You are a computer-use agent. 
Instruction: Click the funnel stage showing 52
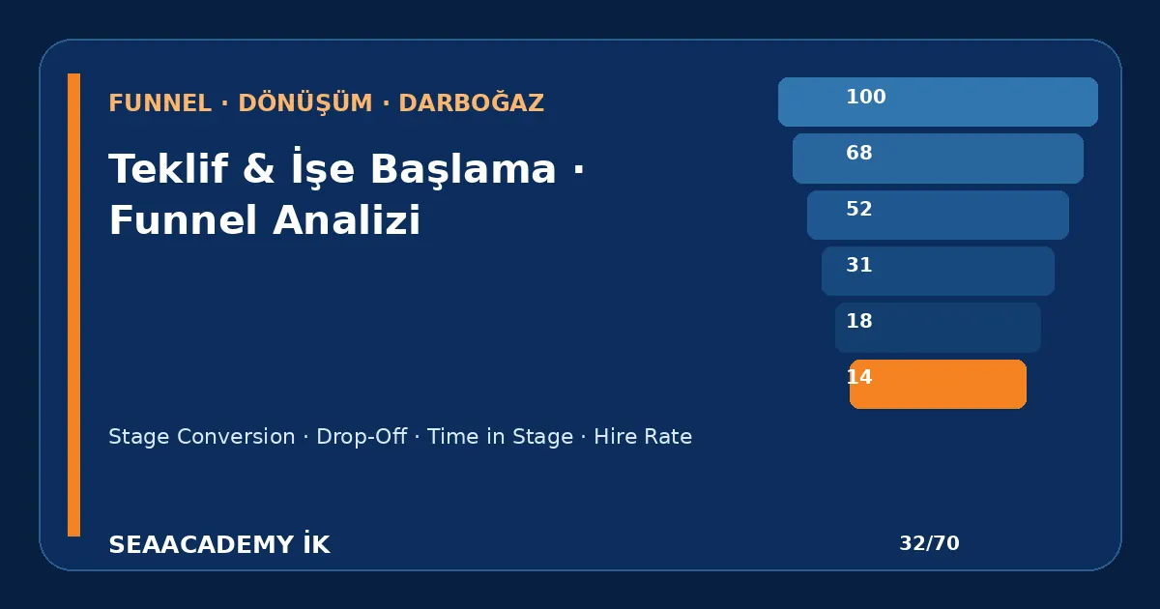[938, 215]
